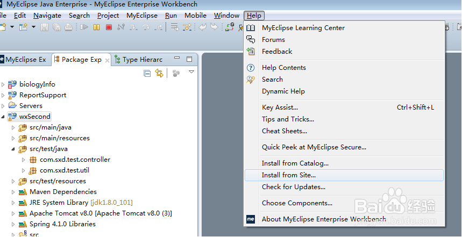Expand the biologyInfo project node

pos(3,84)
